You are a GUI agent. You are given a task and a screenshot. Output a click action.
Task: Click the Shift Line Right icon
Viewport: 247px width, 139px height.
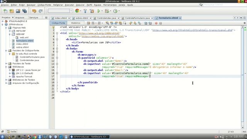pyautogui.click(x=150, y=23)
